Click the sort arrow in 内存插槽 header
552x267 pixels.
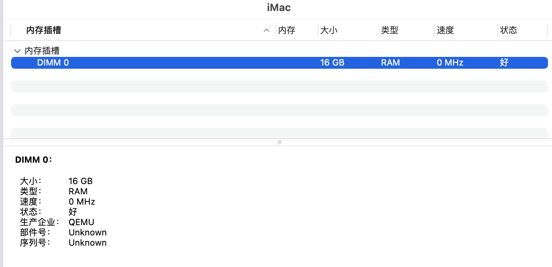coord(267,30)
